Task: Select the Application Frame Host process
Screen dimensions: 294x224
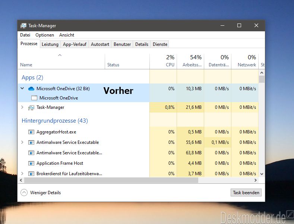Action: tap(138, 163)
